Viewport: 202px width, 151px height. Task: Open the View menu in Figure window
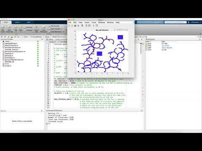pyautogui.click(x=80, y=22)
